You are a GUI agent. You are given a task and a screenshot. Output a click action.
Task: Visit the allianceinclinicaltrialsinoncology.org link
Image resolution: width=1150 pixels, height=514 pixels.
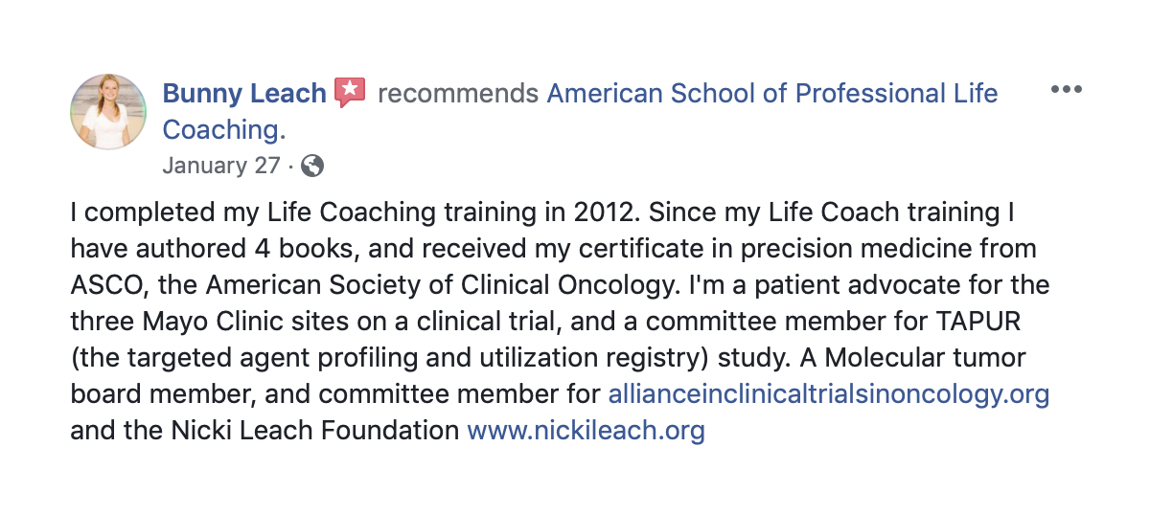click(x=829, y=394)
